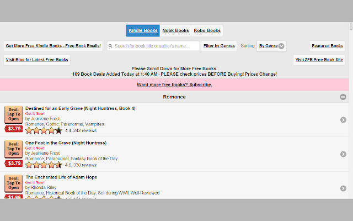
Task: Visit Blog for Latest Free Books
Action: 37,60
